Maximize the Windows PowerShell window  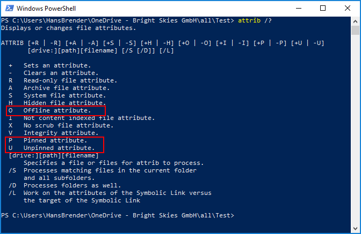[x=322, y=9]
